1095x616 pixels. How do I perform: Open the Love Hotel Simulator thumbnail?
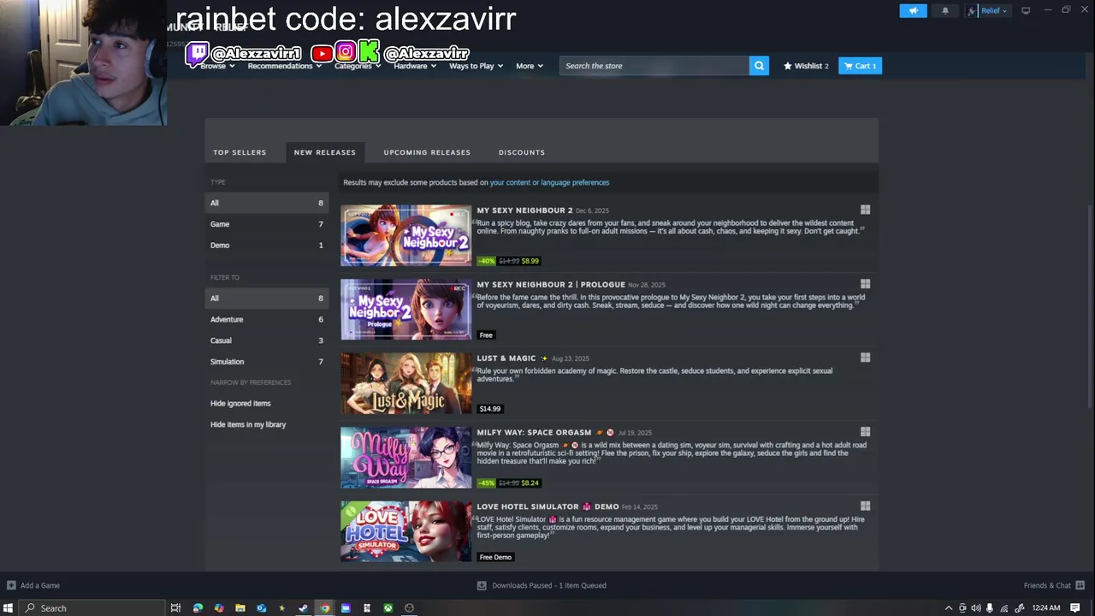click(405, 531)
